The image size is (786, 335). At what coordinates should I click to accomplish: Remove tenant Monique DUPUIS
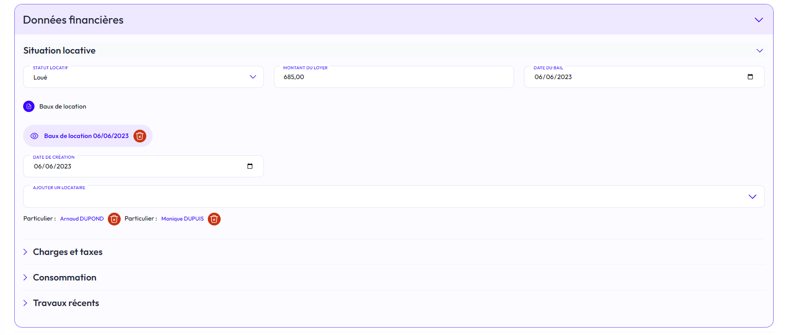tap(214, 219)
